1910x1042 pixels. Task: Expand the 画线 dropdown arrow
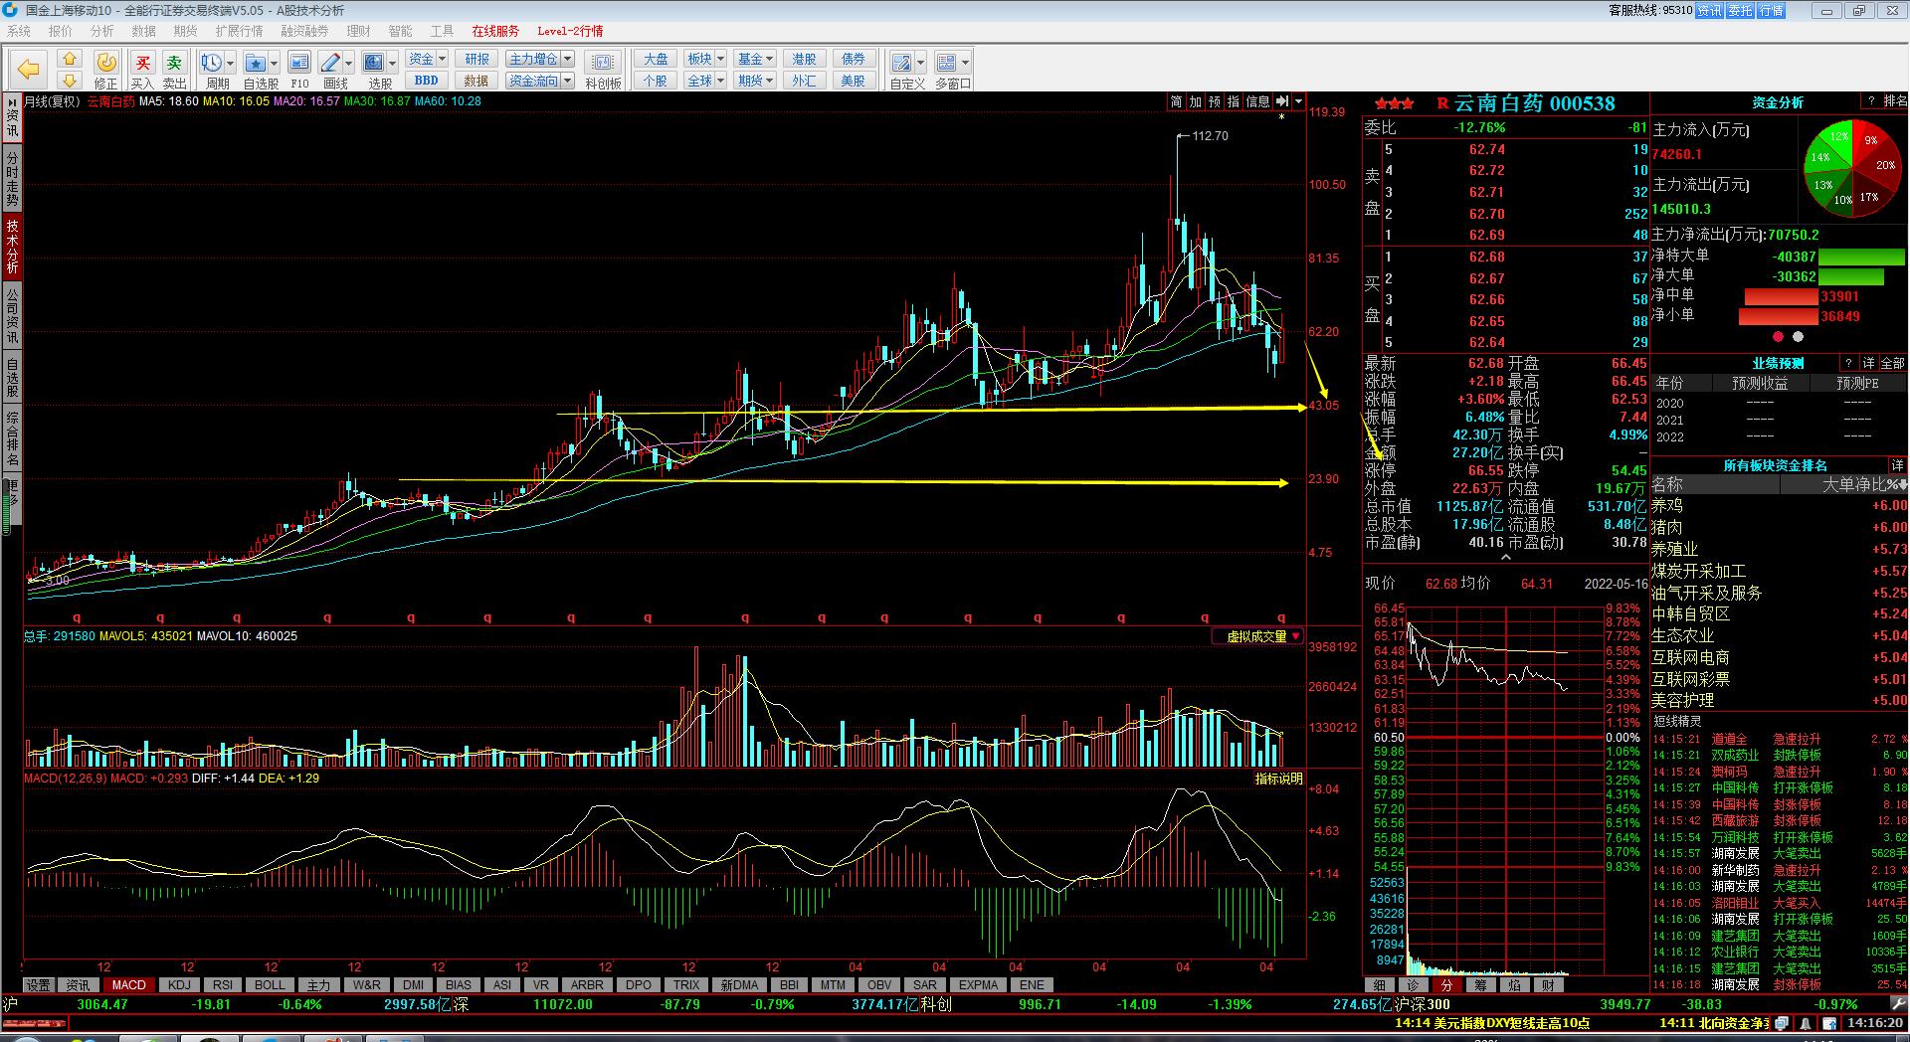349,64
